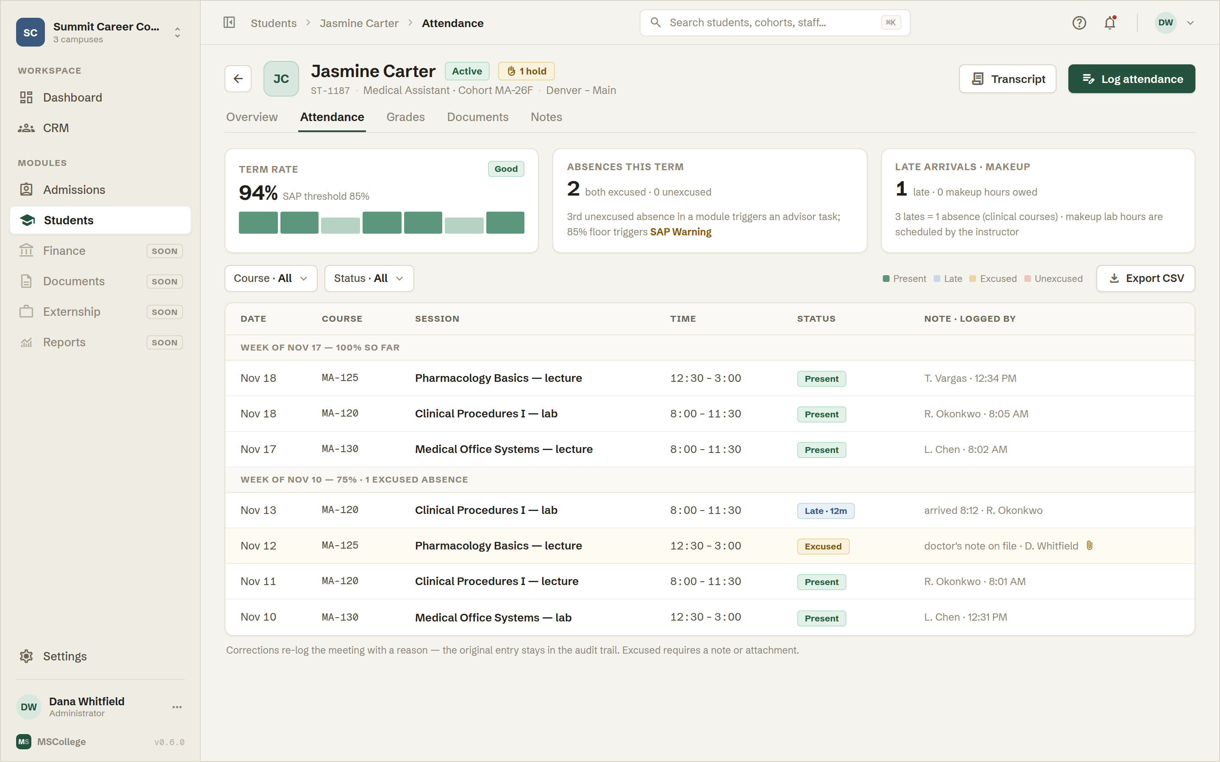Click the Unexcused legend label
The width and height of the screenshot is (1220, 762).
click(x=1058, y=279)
